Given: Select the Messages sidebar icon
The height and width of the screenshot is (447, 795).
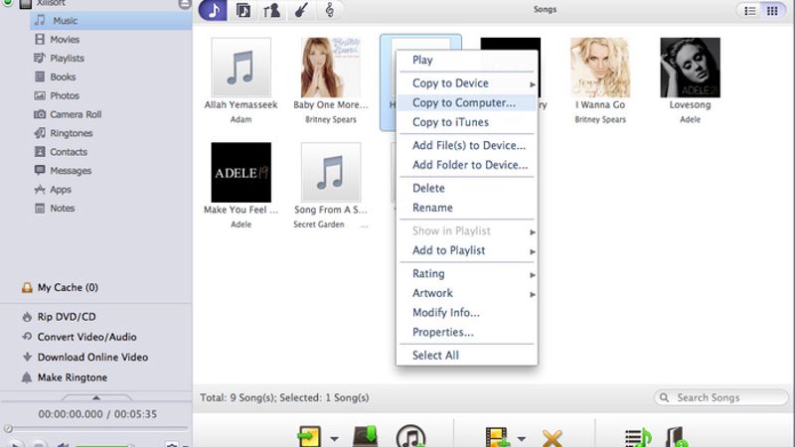Looking at the screenshot, I should [40, 170].
